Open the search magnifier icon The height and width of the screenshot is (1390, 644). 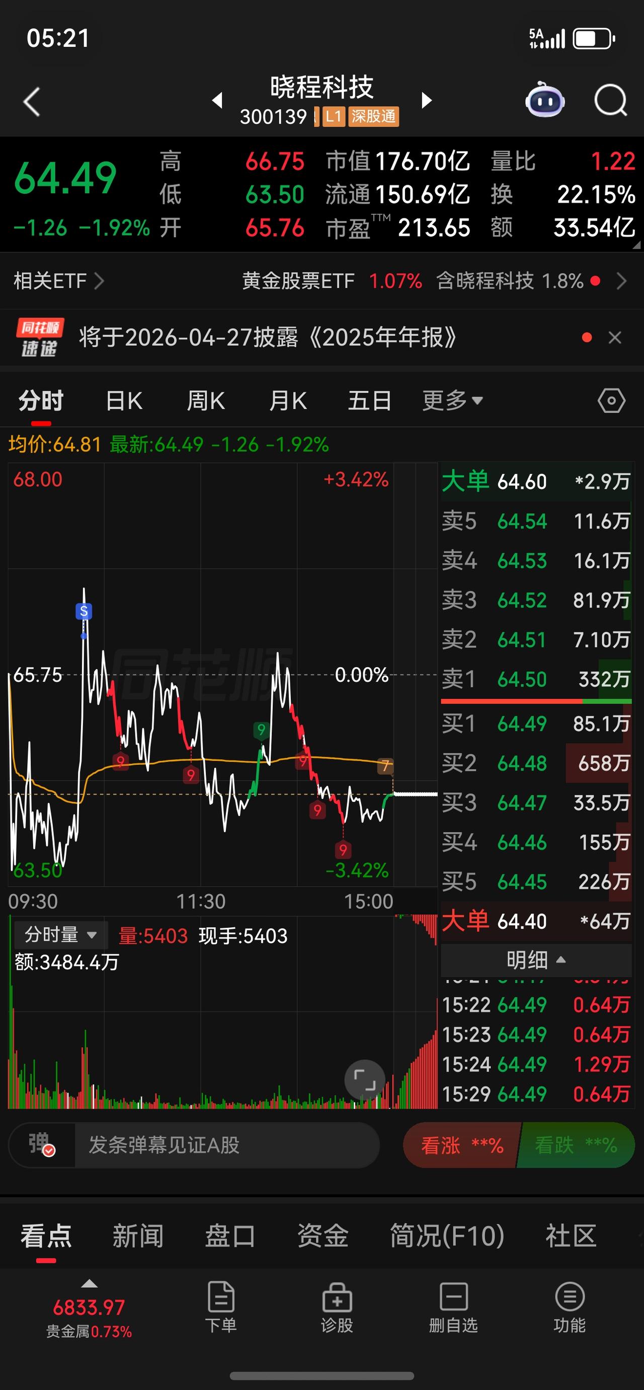point(611,100)
